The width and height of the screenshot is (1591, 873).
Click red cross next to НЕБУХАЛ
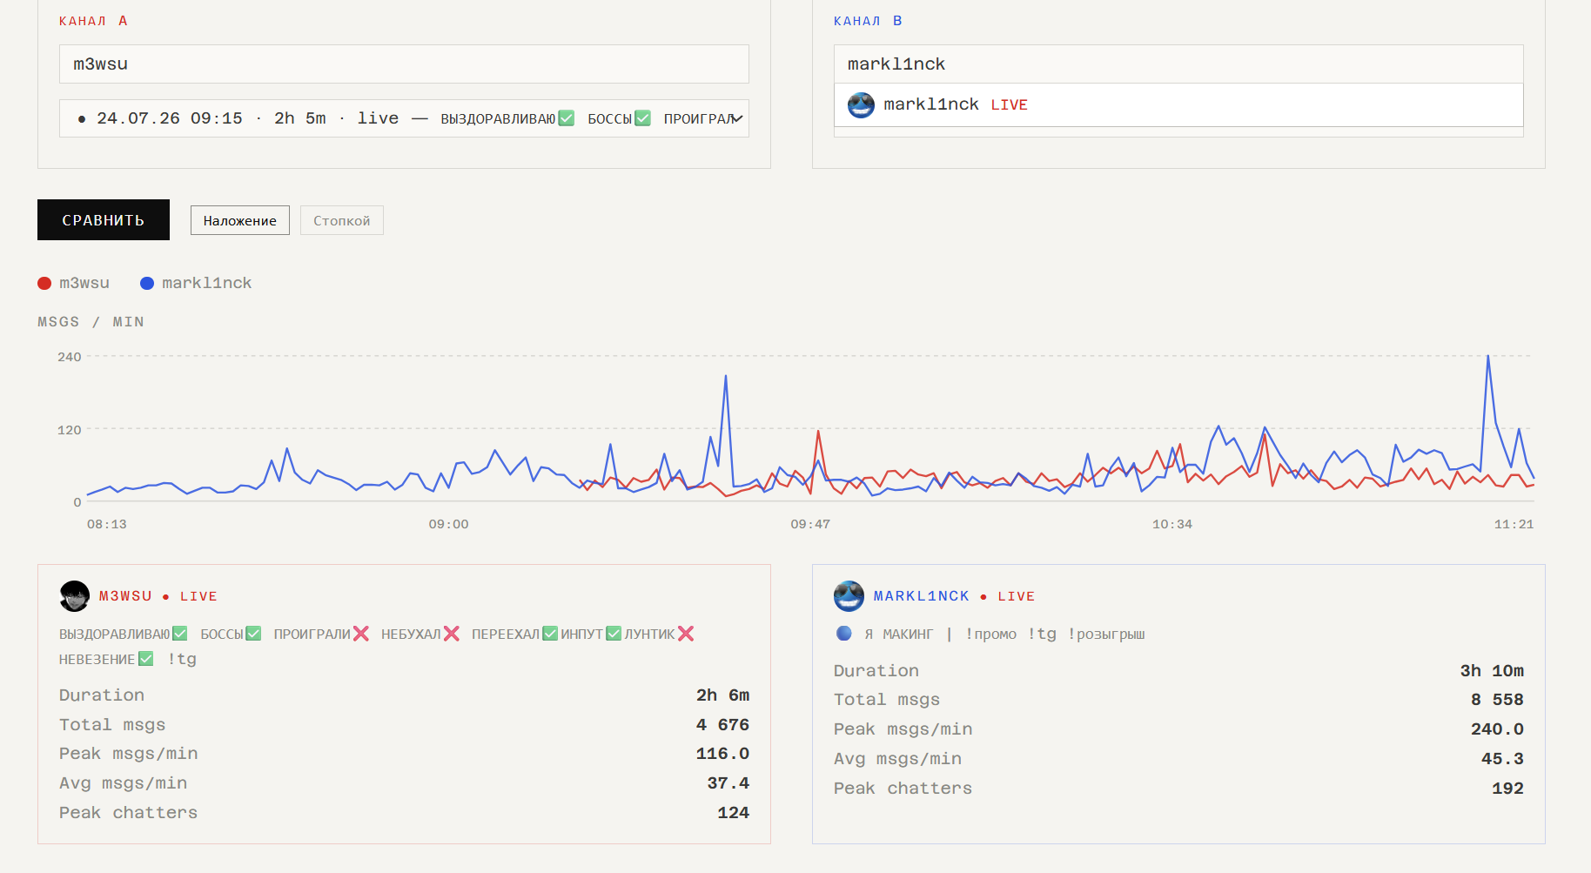tap(451, 634)
